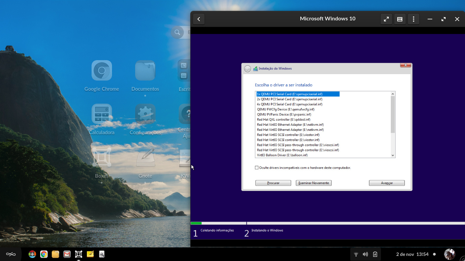Click the driver list scrollbar thumb
Screen dimensions: 465x261
point(393,115)
